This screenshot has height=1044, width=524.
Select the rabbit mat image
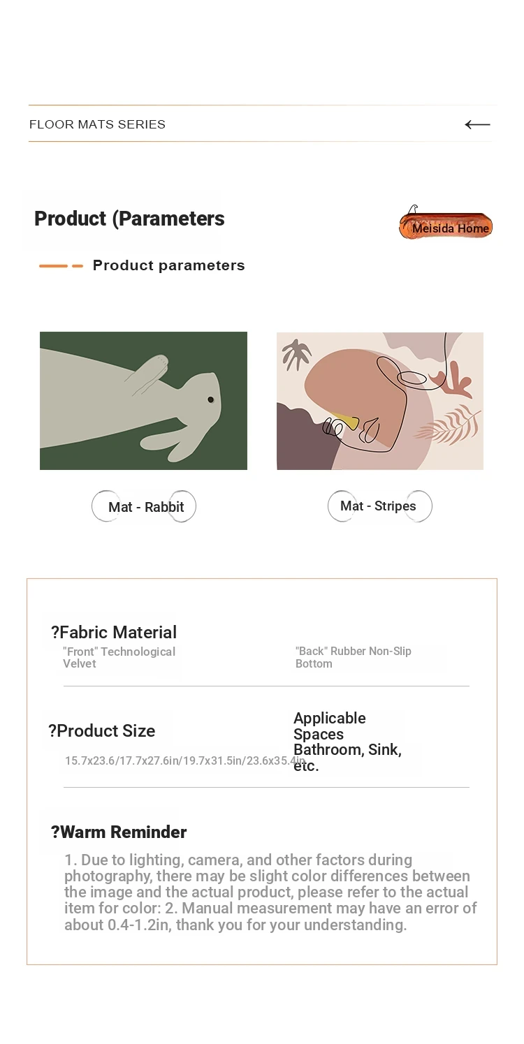(x=143, y=401)
